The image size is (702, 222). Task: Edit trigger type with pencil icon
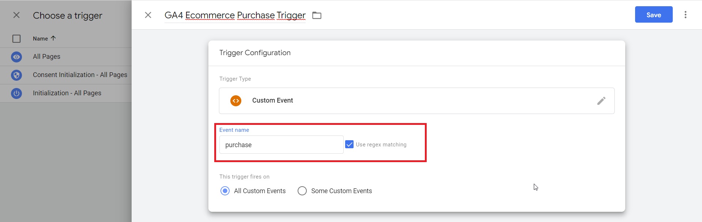coord(601,101)
